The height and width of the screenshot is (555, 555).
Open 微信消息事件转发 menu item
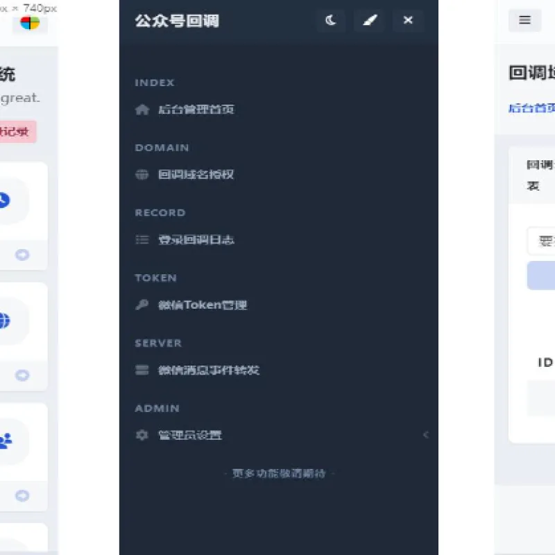point(209,370)
